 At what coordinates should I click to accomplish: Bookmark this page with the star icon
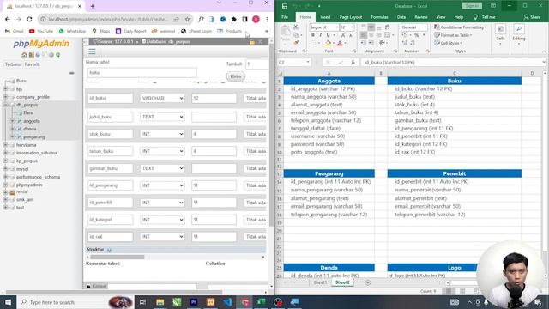187,19
